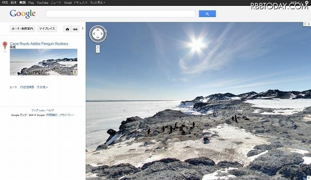This screenshot has height=180, width=311.
Task: Click the chain link share icon
Action: coord(75,29)
